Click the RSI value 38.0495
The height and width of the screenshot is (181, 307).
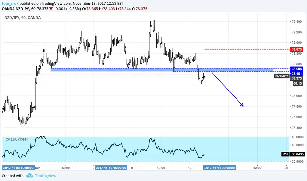click(x=297, y=154)
